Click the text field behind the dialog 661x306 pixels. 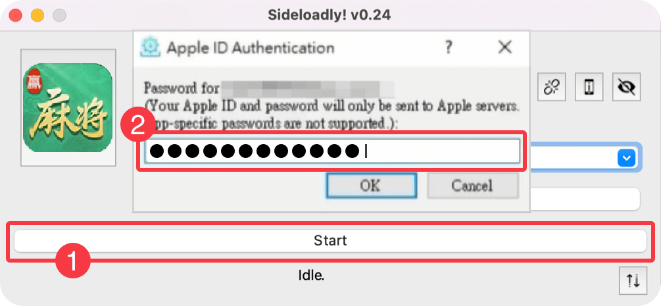click(585, 199)
